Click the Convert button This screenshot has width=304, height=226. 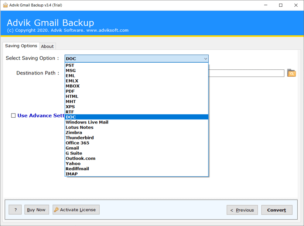277,210
